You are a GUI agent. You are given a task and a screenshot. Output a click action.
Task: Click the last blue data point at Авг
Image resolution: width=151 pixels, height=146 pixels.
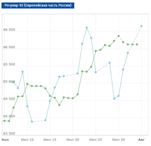pyautogui.click(x=141, y=26)
